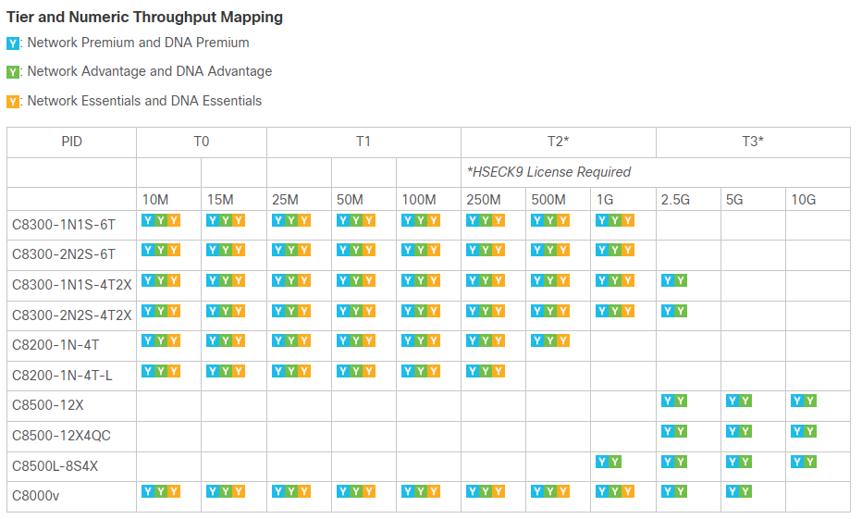
Task: Click the C8500-12X4QC row label
Action: coord(62,436)
